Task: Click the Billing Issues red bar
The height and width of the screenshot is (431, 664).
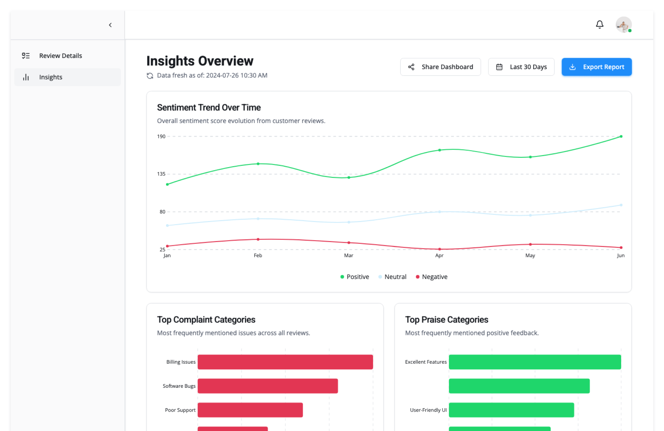Action: coord(285,362)
